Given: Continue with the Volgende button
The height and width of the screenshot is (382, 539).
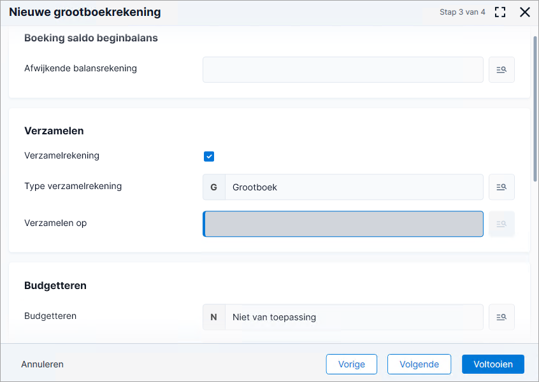Looking at the screenshot, I should pyautogui.click(x=419, y=364).
